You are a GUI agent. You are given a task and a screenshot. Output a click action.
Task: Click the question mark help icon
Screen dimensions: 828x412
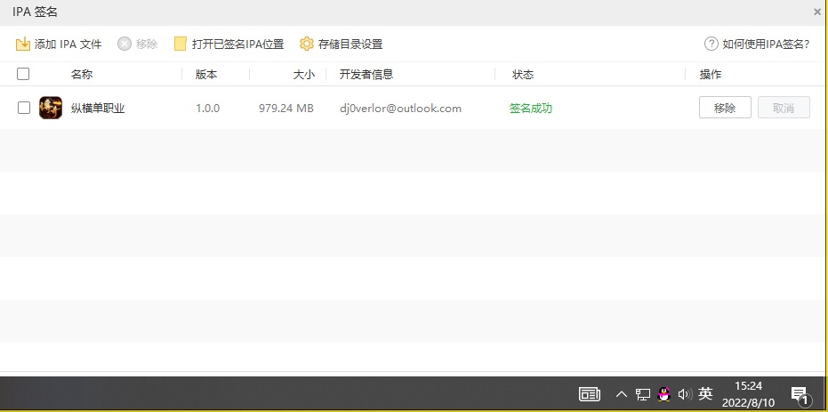(x=711, y=44)
